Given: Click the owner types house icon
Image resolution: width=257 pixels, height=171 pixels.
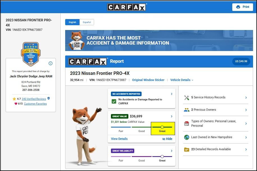Looking at the screenshot, I should click(x=187, y=123).
